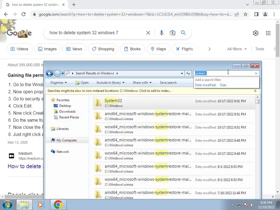Viewport: 280px width, 210px height.
Task: Switch to Videos results tab
Action: point(19,49)
